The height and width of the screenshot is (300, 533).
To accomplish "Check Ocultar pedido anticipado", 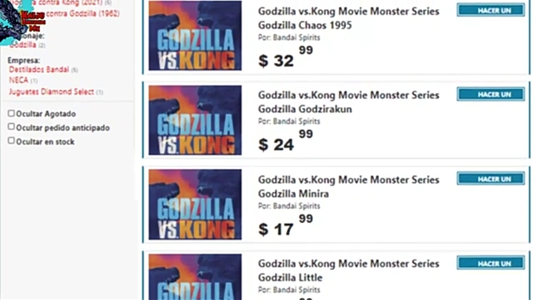I will click(x=11, y=127).
